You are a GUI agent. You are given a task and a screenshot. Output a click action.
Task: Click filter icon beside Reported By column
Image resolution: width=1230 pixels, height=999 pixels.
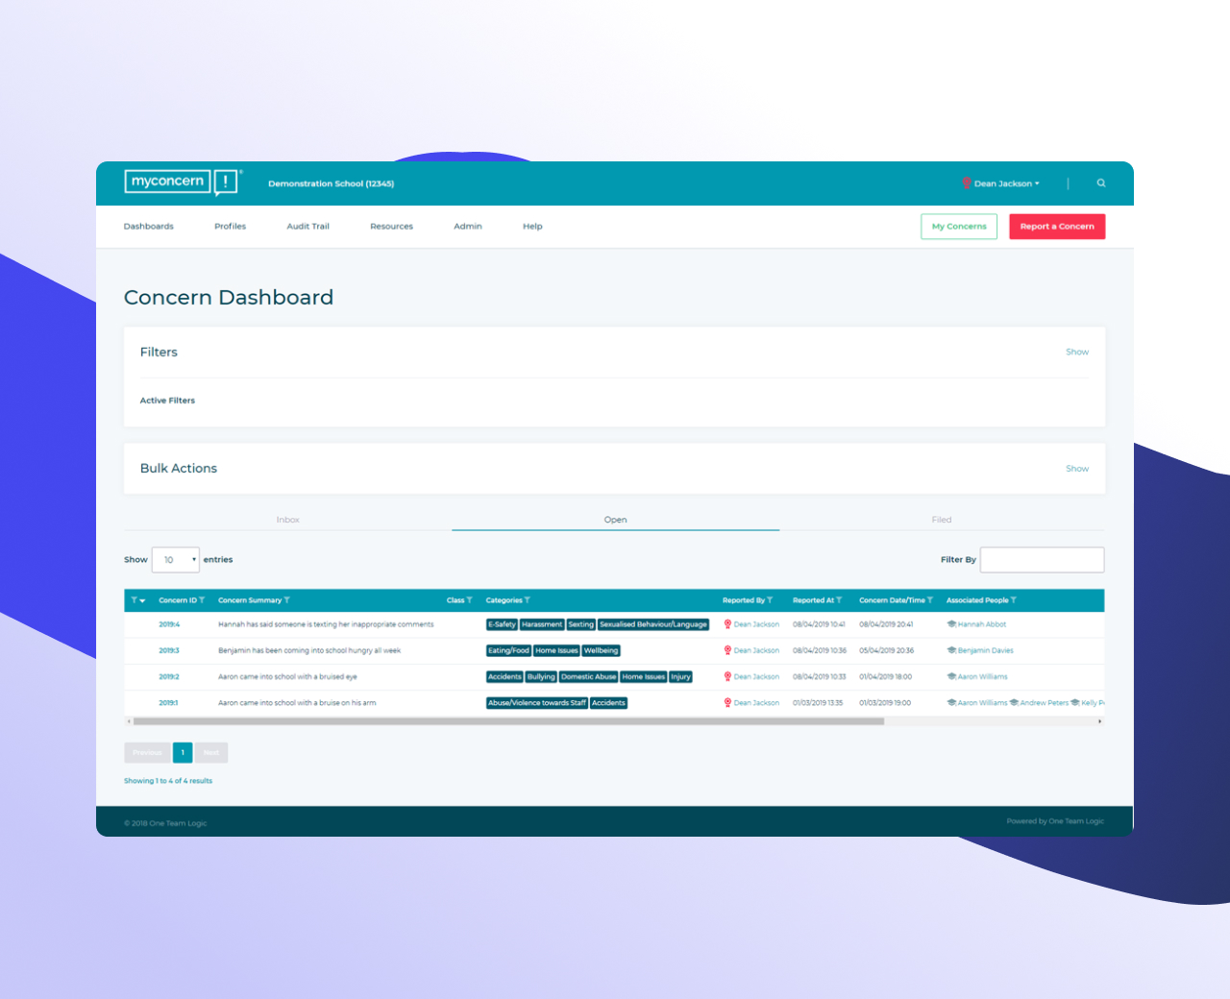pos(770,600)
